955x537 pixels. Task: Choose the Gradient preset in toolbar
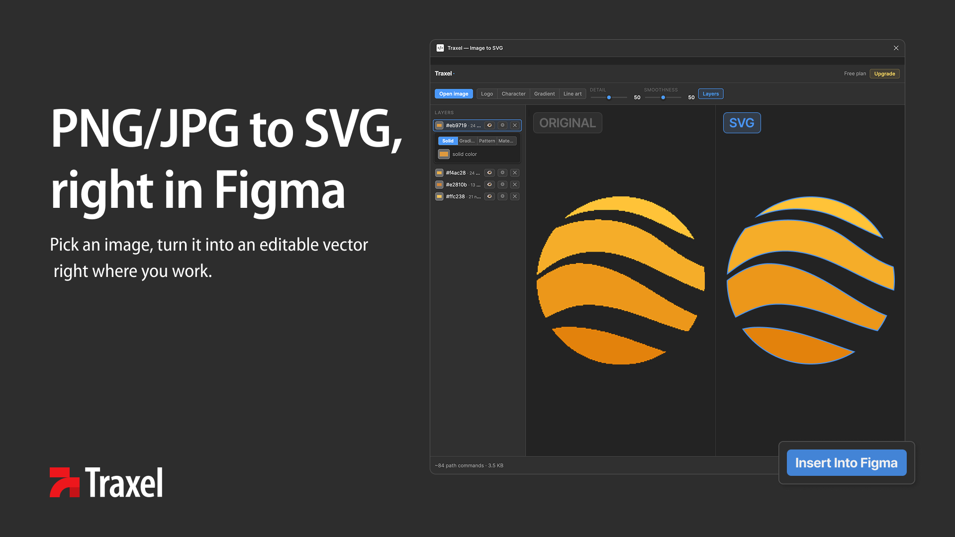tap(544, 94)
